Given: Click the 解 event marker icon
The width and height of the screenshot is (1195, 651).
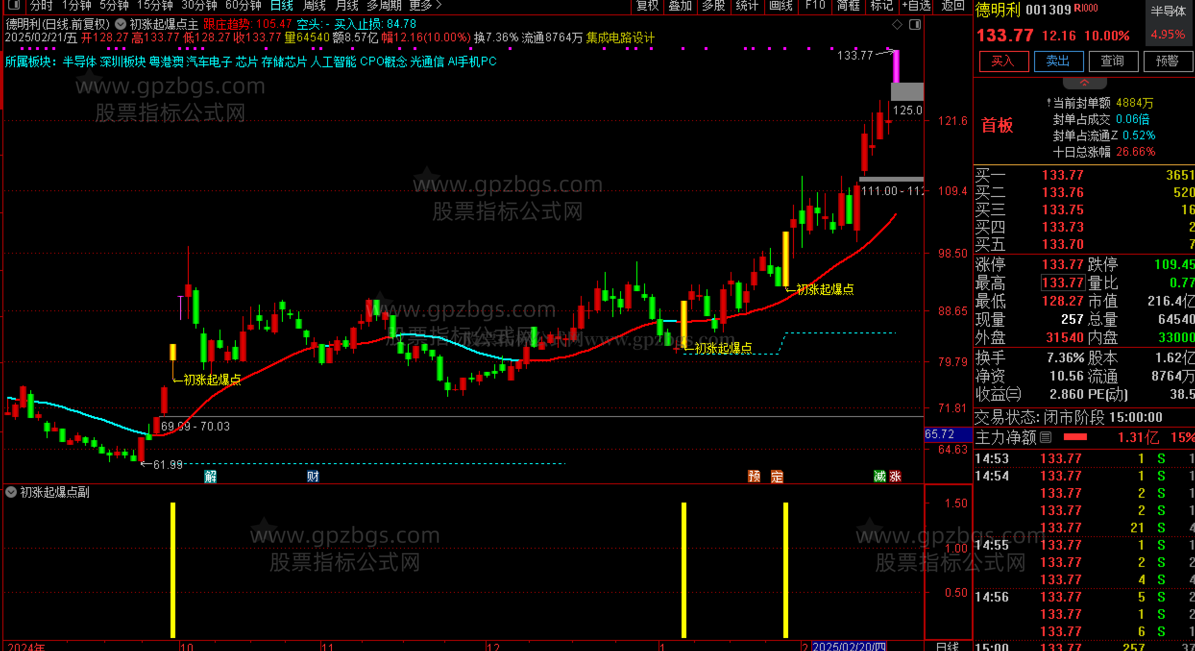Looking at the screenshot, I should coord(210,476).
